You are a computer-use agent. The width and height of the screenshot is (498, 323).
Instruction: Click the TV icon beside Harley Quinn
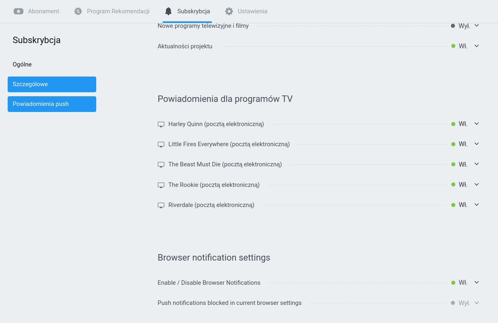(161, 124)
